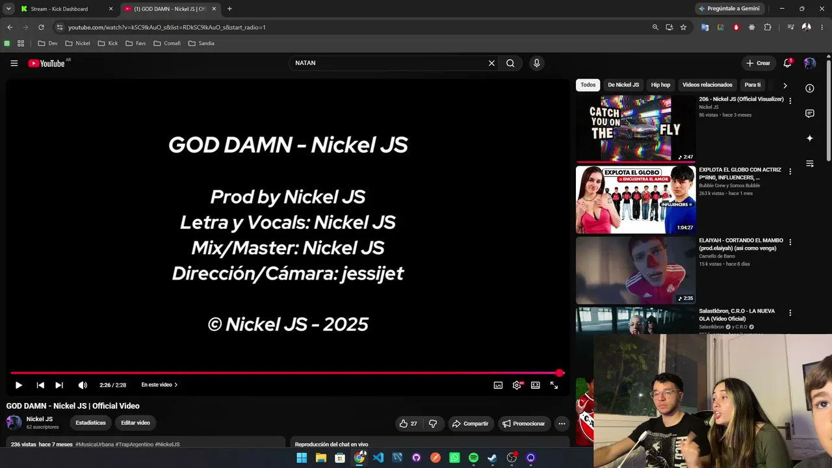832x468 pixels.
Task: Submit search with the magnifier button
Action: [x=510, y=63]
